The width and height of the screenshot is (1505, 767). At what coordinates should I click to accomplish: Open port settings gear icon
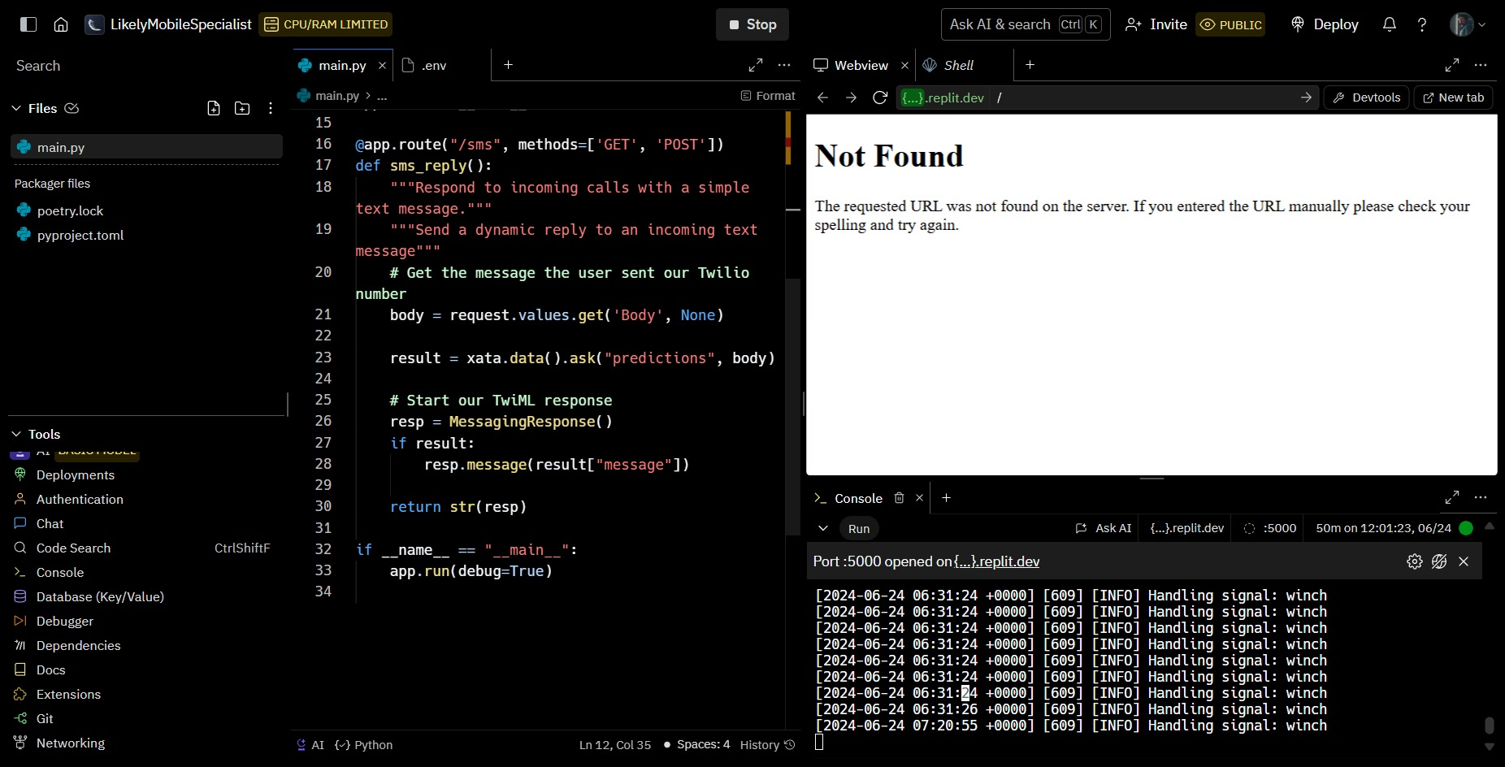[x=1415, y=561]
